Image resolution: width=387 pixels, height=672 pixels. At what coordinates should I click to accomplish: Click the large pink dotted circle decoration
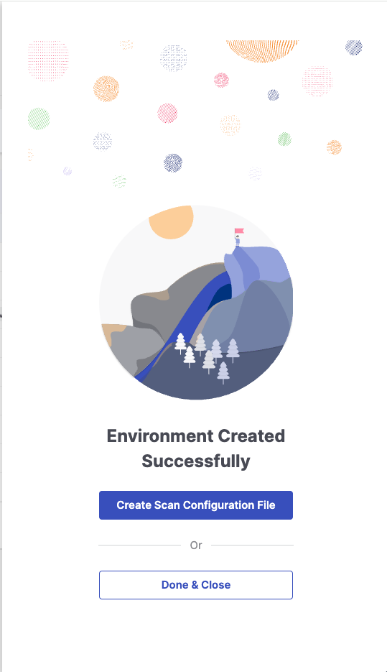[48, 60]
